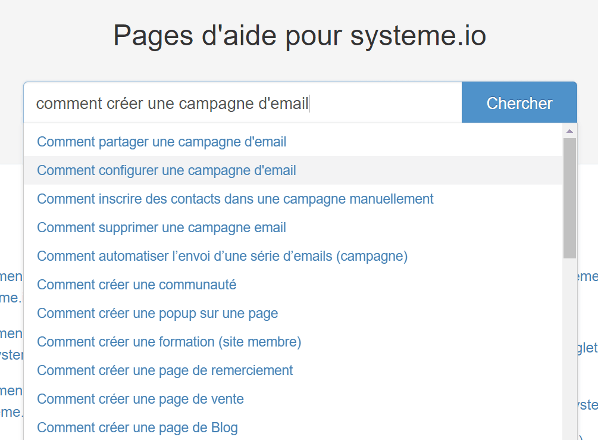Open 'Comment créer une popup sur une page'
Screen dimensions: 598x440
click(293, 313)
